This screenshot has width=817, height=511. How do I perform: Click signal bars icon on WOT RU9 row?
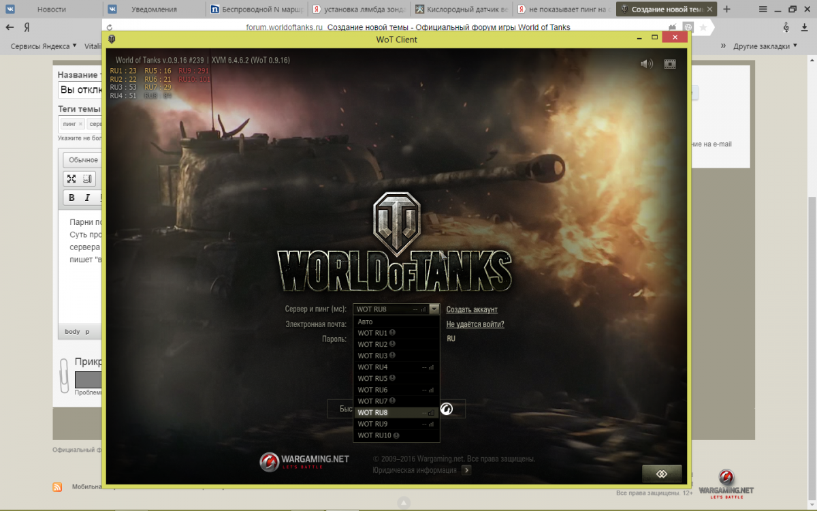point(431,424)
